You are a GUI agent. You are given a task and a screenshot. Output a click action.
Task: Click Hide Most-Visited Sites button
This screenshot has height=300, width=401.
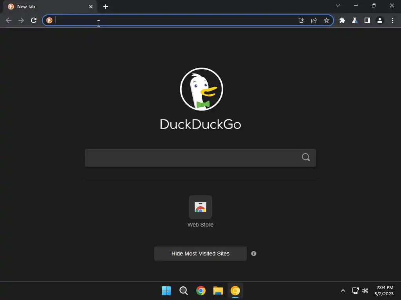pyautogui.click(x=200, y=254)
